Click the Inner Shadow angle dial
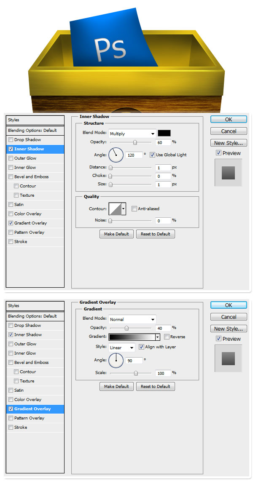Image resolution: width=253 pixels, height=497 pixels. (x=116, y=155)
